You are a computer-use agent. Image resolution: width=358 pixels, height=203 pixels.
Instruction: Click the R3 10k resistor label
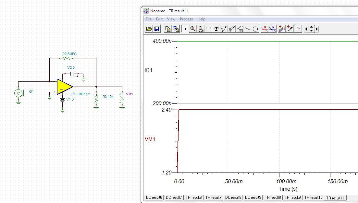point(108,97)
